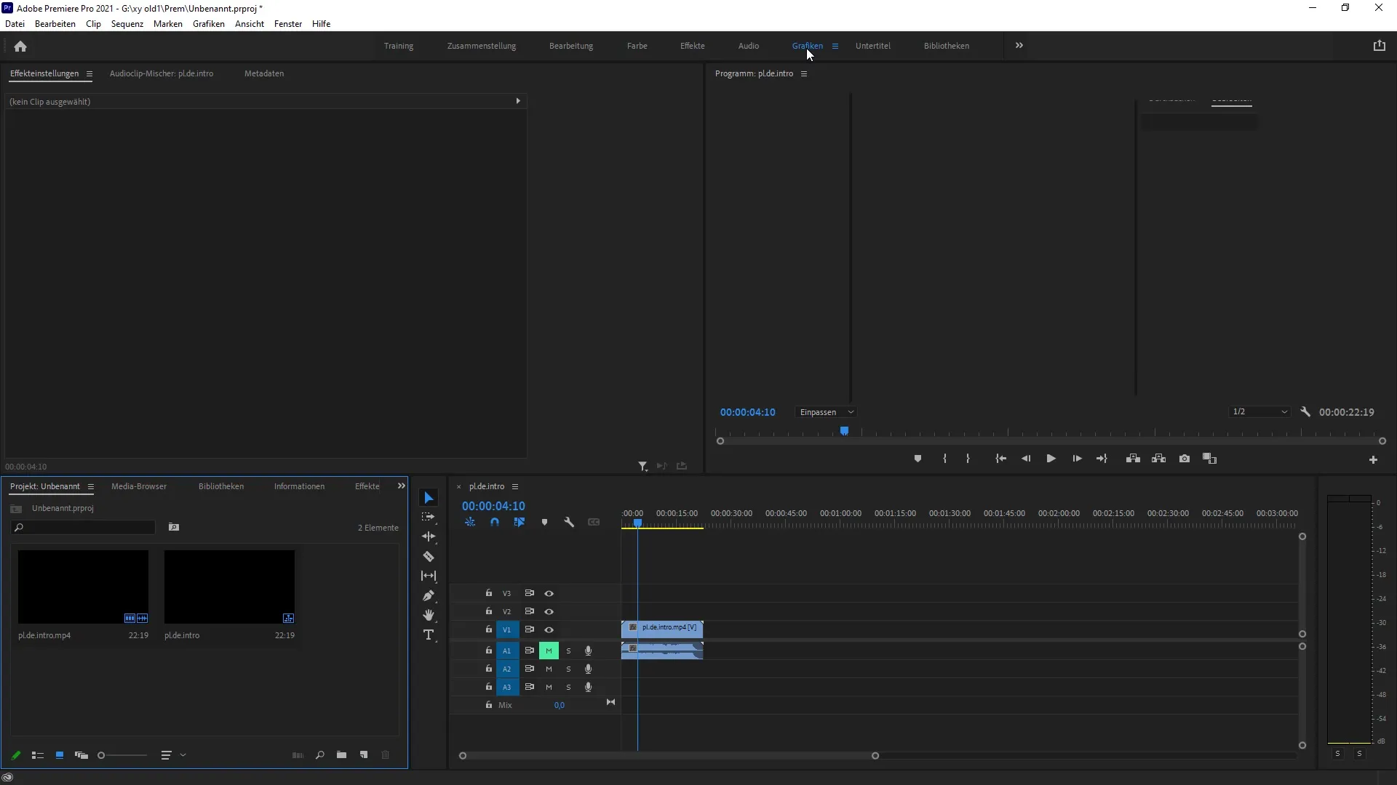Image resolution: width=1397 pixels, height=785 pixels.
Task: Open the Grafiken workspace menu
Action: point(835,46)
